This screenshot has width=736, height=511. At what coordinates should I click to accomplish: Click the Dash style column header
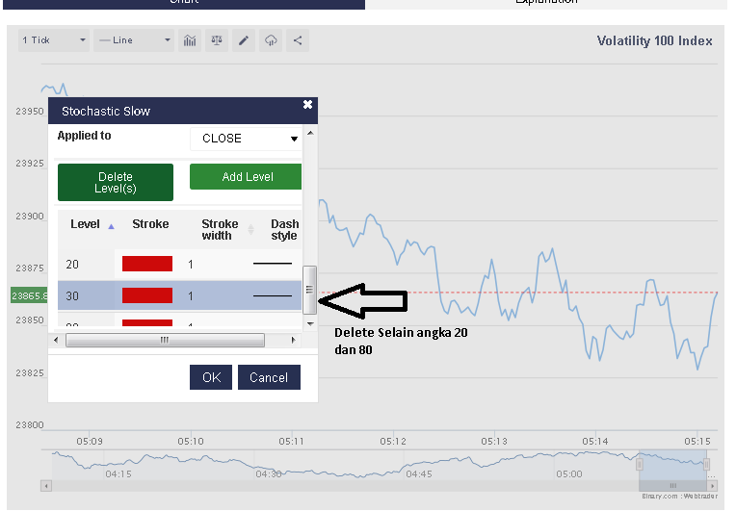click(284, 230)
